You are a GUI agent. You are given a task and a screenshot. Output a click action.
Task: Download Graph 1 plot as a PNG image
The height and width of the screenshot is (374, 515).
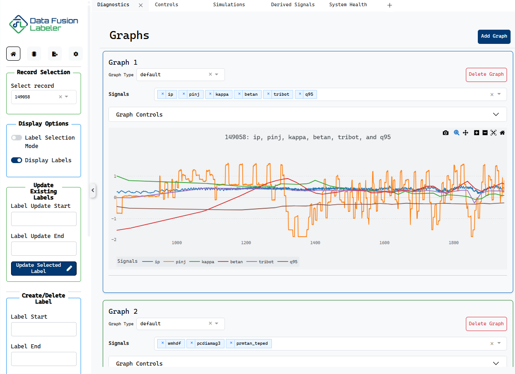click(445, 132)
